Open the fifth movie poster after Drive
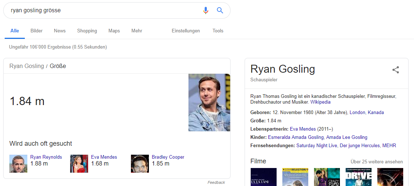The height and width of the screenshot is (186, 414). tap(390, 177)
